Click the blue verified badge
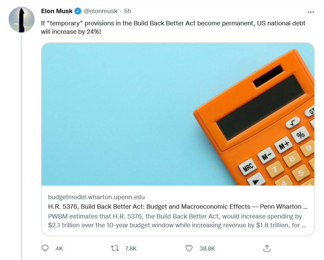 point(78,11)
